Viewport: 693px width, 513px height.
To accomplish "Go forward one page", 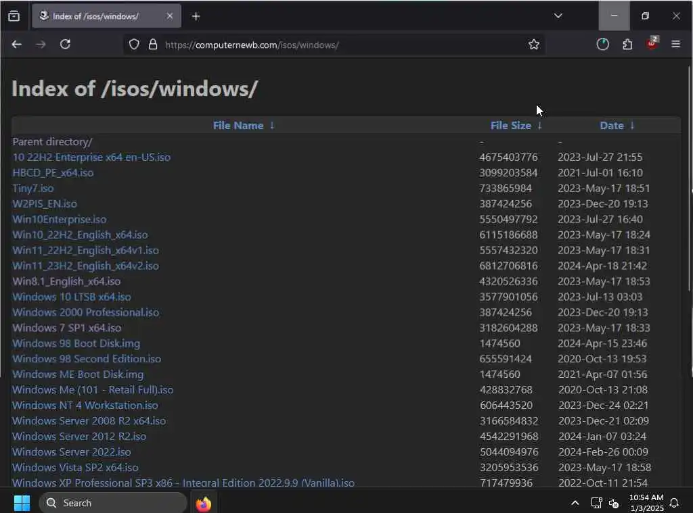I will (x=41, y=44).
